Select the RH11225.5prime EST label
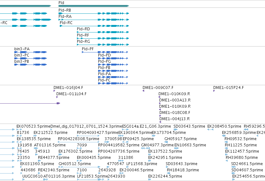This screenshot has width=265, height=181. pos(241,145)
